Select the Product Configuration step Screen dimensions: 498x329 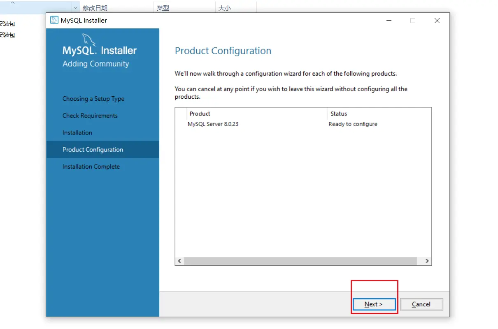click(x=102, y=149)
